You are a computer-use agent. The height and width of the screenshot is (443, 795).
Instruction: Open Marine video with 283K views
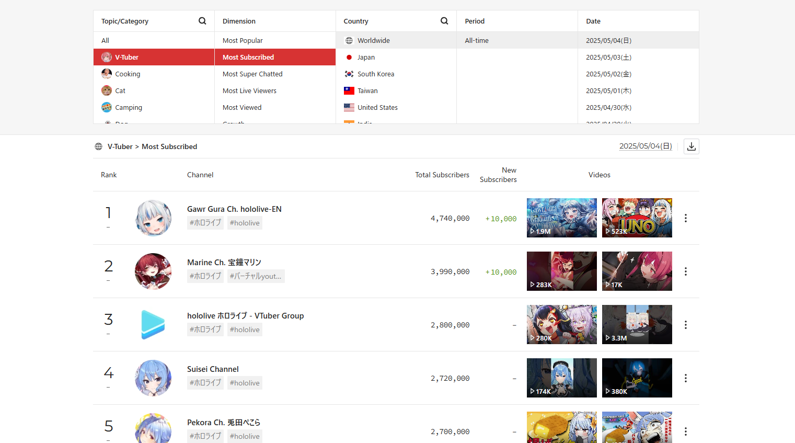pos(562,271)
